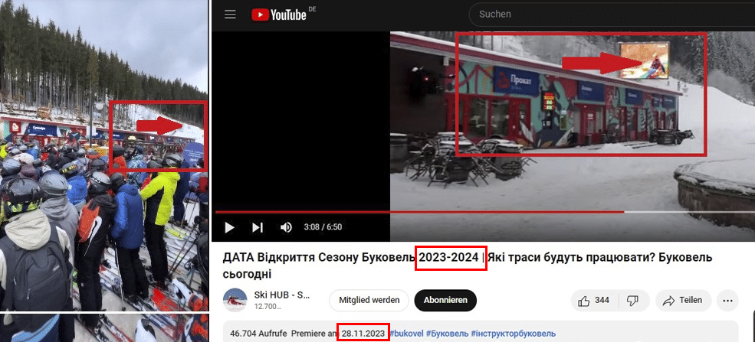This screenshot has width=755, height=342.
Task: Skip to the next video
Action: click(258, 227)
